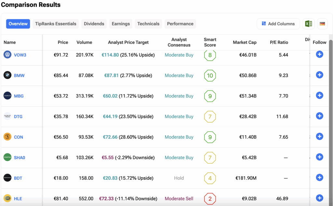The width and height of the screenshot is (333, 206).
Task: Click the Hella logo beside HLE
Action: click(7, 198)
